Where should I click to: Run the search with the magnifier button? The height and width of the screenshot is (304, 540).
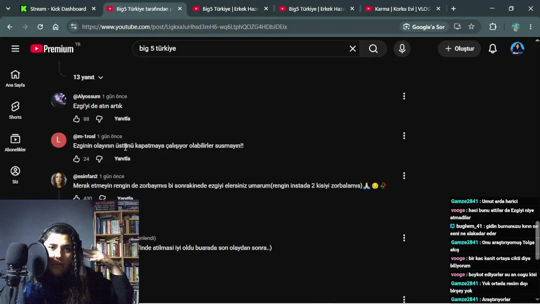pos(373,49)
